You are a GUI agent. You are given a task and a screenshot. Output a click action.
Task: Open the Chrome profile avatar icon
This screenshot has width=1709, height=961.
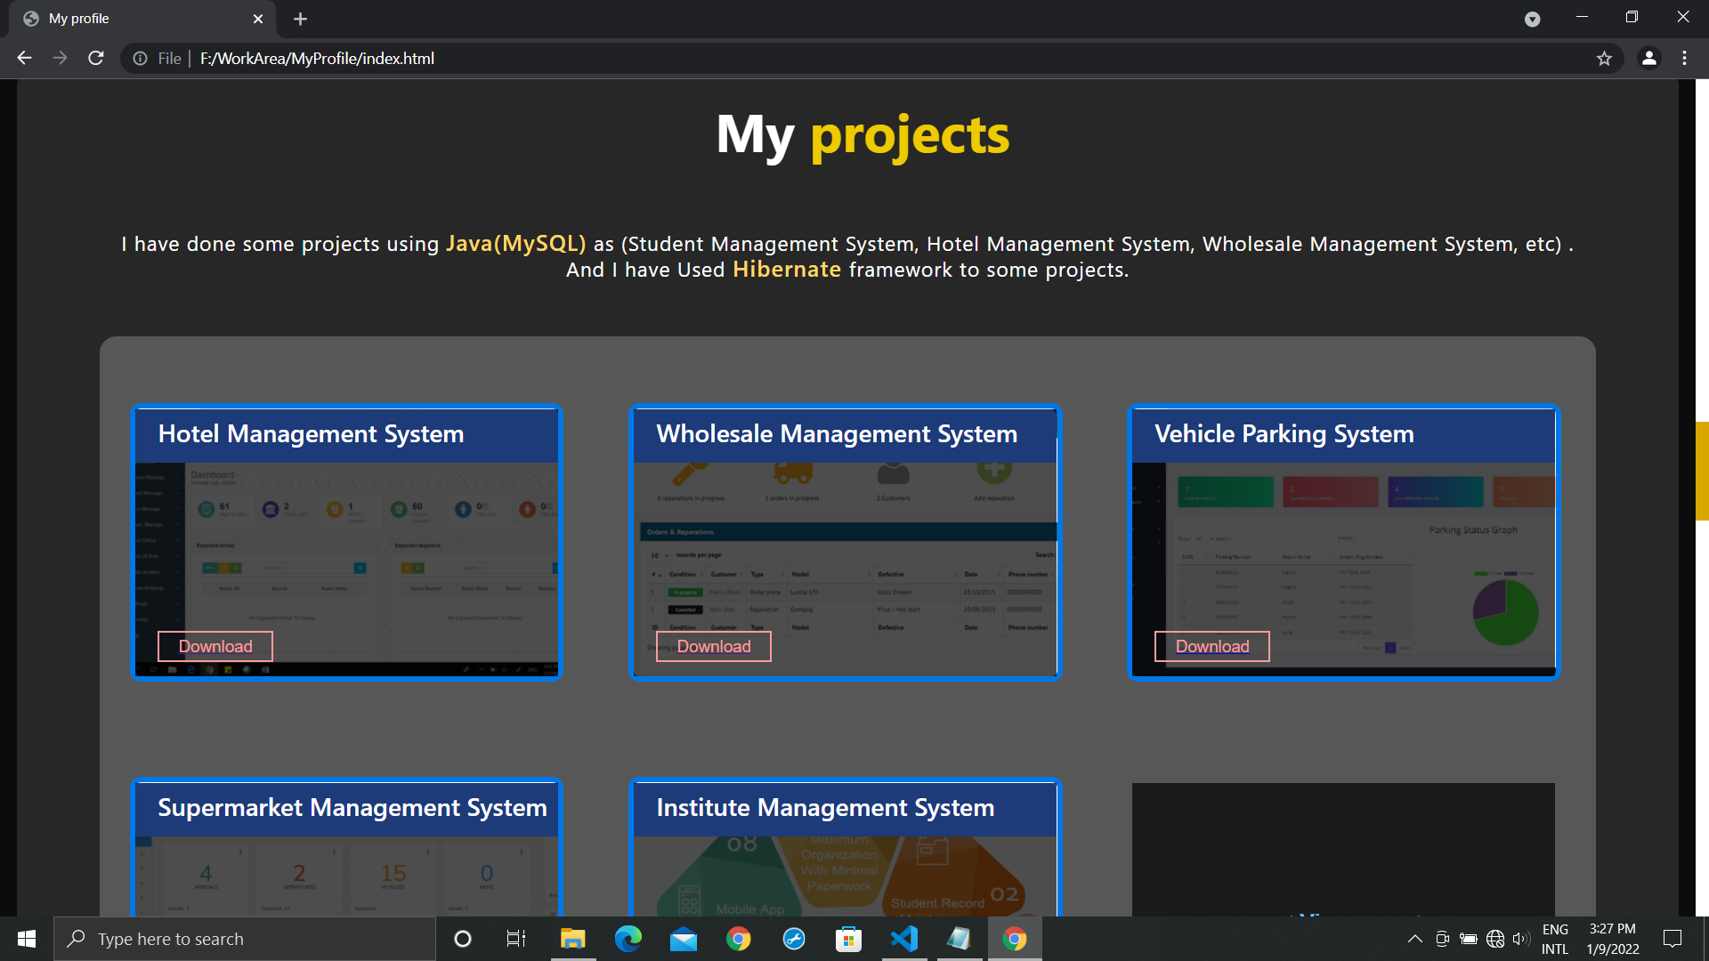point(1648,58)
